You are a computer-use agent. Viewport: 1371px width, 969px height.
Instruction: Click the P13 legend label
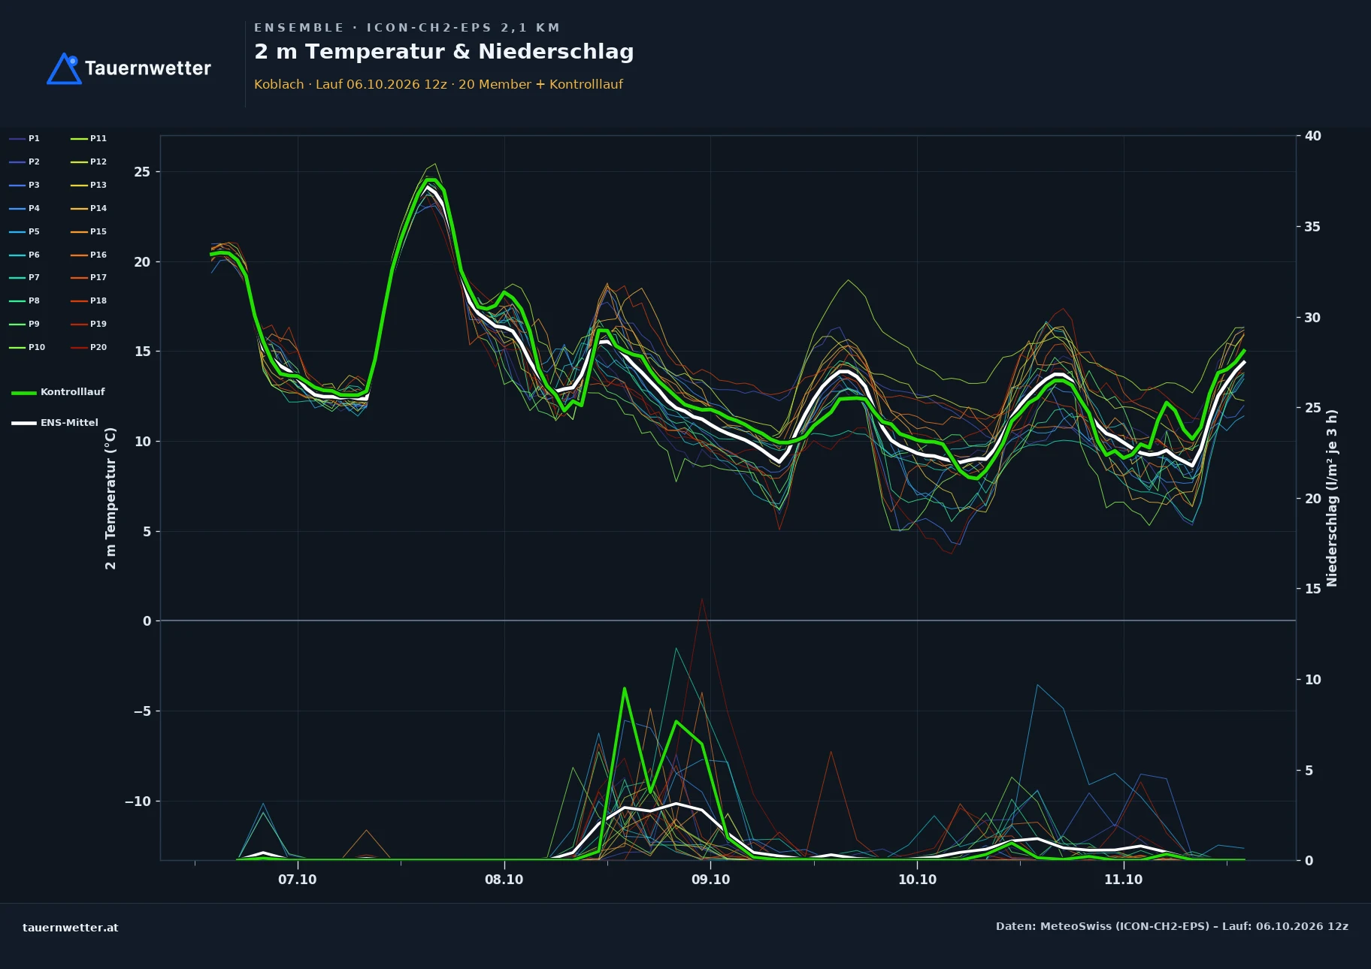(x=98, y=186)
